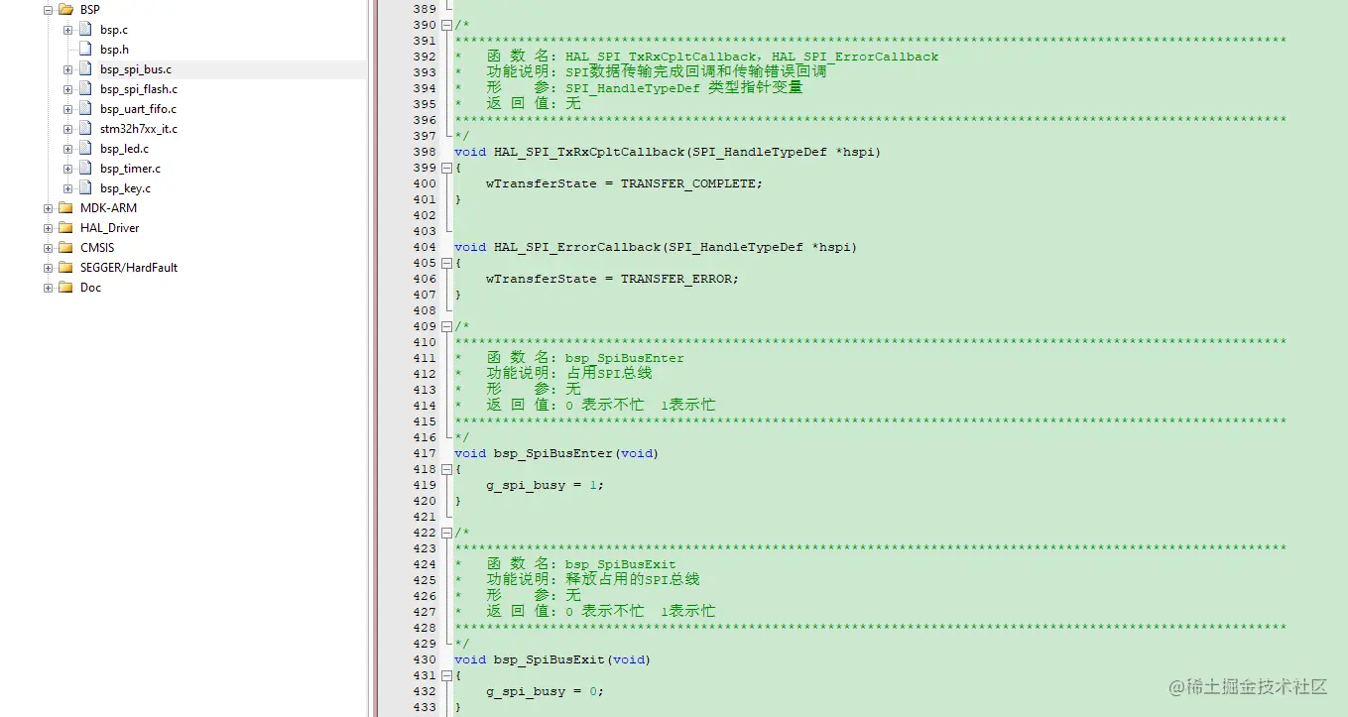Image resolution: width=1348 pixels, height=717 pixels.
Task: Select the SEGGER/HardFault group label
Action: [x=129, y=268]
